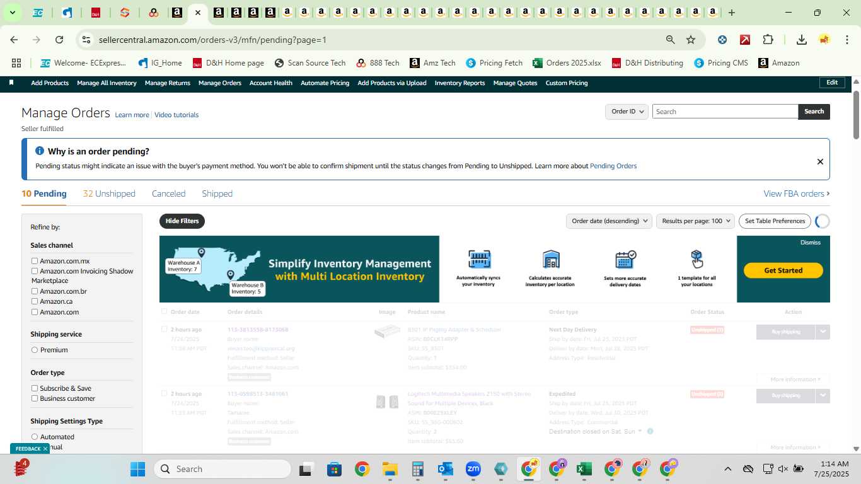Open the Extensions puzzle icon

(x=768, y=40)
